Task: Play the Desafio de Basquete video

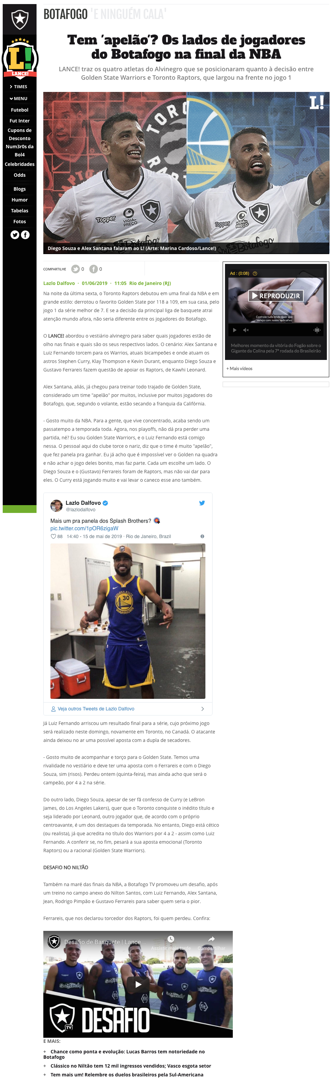Action: click(138, 984)
